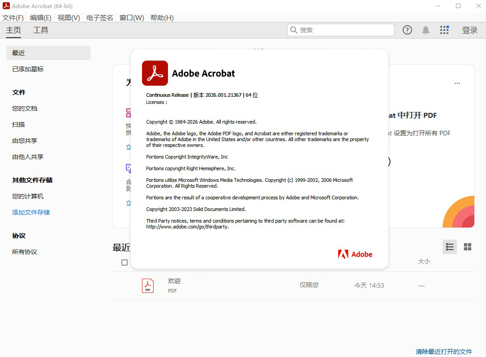Click the Adobe logo at the dialog bottom
The height and width of the screenshot is (357, 486).
[x=355, y=254]
